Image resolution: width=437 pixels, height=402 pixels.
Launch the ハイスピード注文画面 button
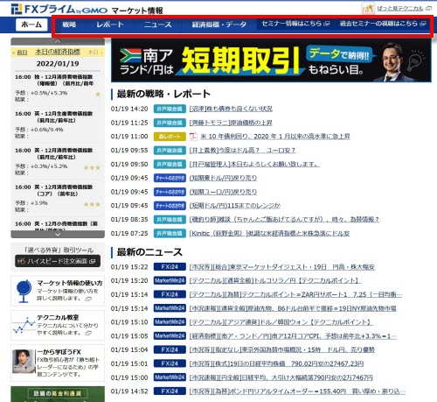pyautogui.click(x=58, y=261)
